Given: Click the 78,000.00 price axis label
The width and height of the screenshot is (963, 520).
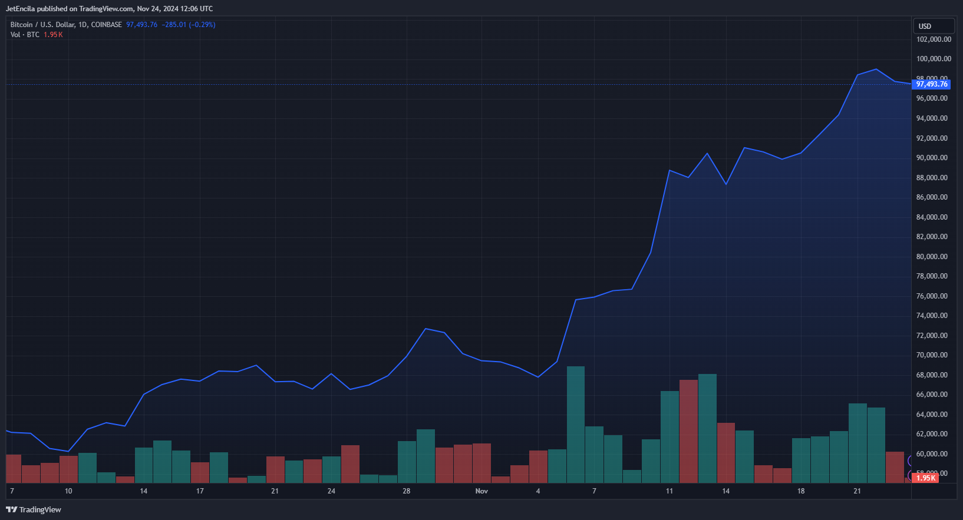Looking at the screenshot, I should 932,276.
